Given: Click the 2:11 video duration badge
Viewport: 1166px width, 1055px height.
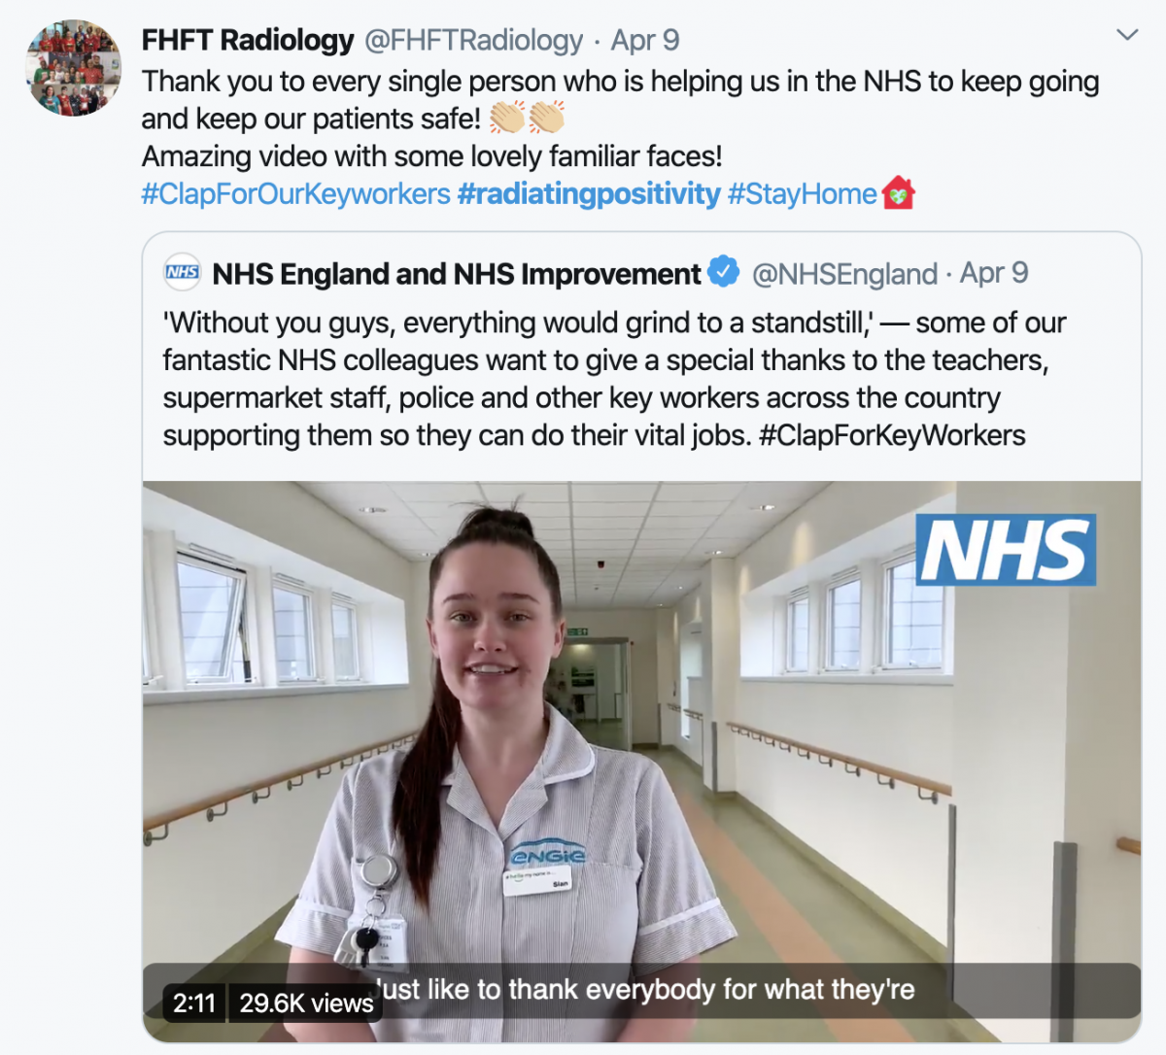Looking at the screenshot, I should 194,1003.
